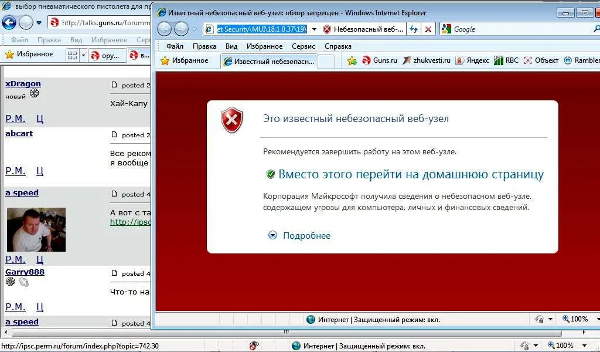Click the Ц quote link under abcart
This screenshot has height=352, width=600.
(x=40, y=171)
